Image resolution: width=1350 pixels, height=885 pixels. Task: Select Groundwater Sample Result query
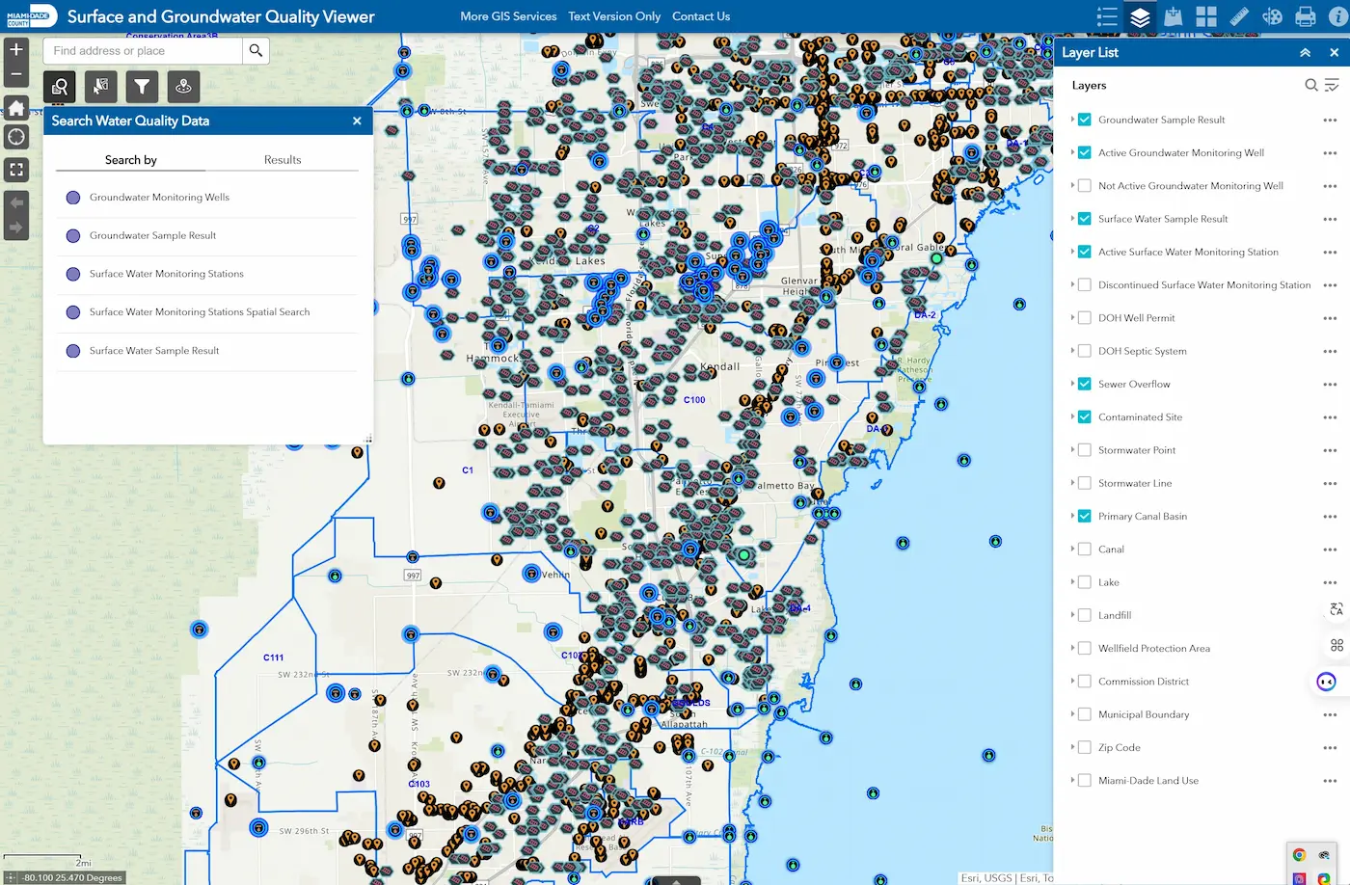click(x=207, y=236)
